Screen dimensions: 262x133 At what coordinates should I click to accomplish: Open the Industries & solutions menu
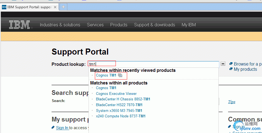[x=60, y=25]
